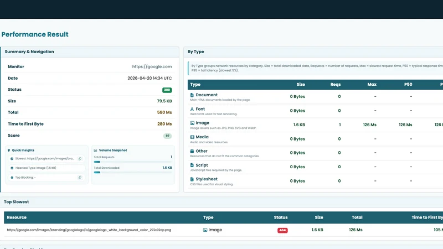The width and height of the screenshot is (443, 249).
Task: Select the Document row label
Action: [x=207, y=95]
